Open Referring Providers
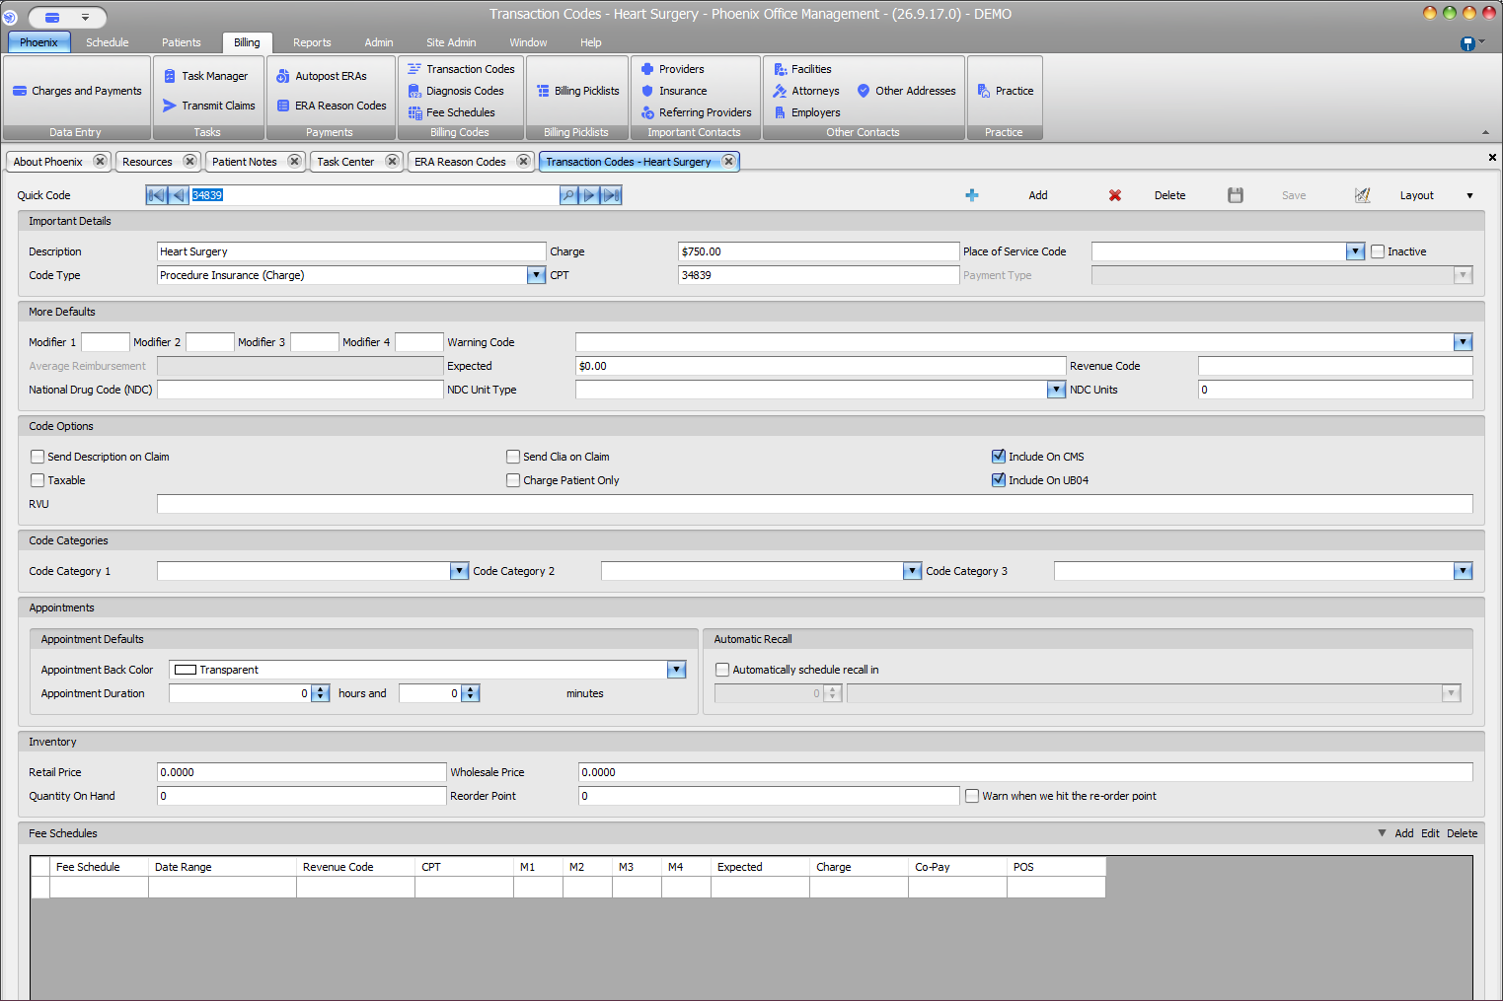The width and height of the screenshot is (1503, 1001). [x=696, y=112]
